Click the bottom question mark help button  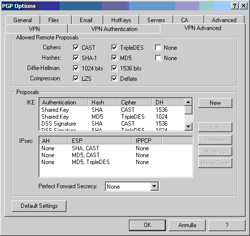click(x=227, y=225)
